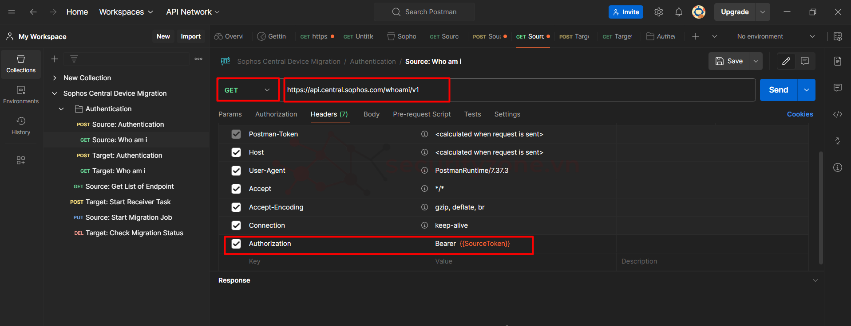This screenshot has height=326, width=851.
Task: Show info for the User-Agent header
Action: click(x=424, y=171)
